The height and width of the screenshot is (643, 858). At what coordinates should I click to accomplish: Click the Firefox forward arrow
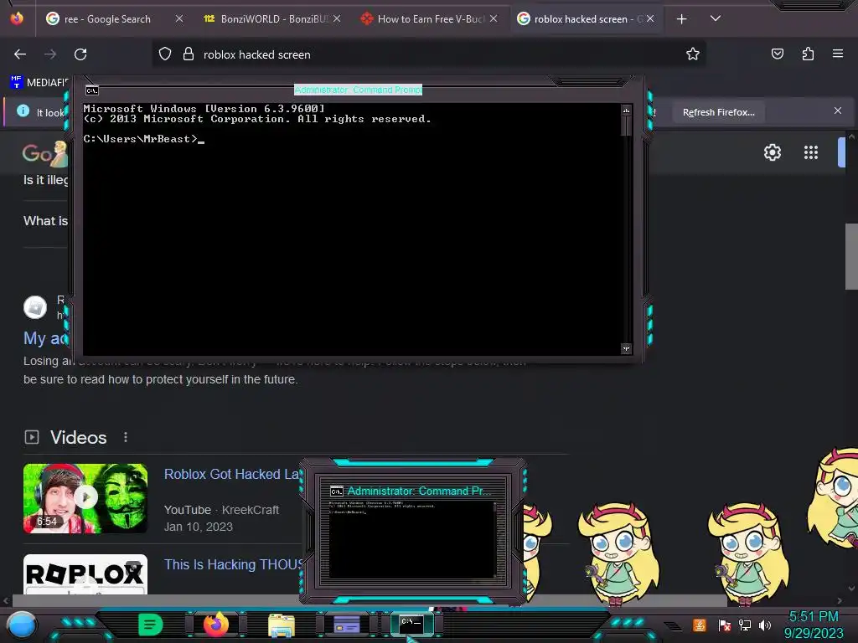click(x=50, y=54)
